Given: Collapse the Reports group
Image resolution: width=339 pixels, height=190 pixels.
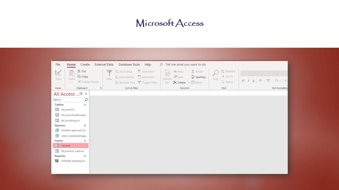Looking at the screenshot, I should [x=85, y=156].
